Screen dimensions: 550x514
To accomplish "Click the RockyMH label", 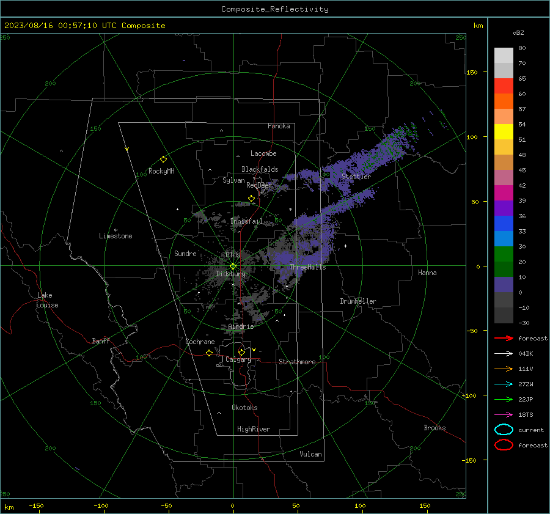I will (161, 171).
